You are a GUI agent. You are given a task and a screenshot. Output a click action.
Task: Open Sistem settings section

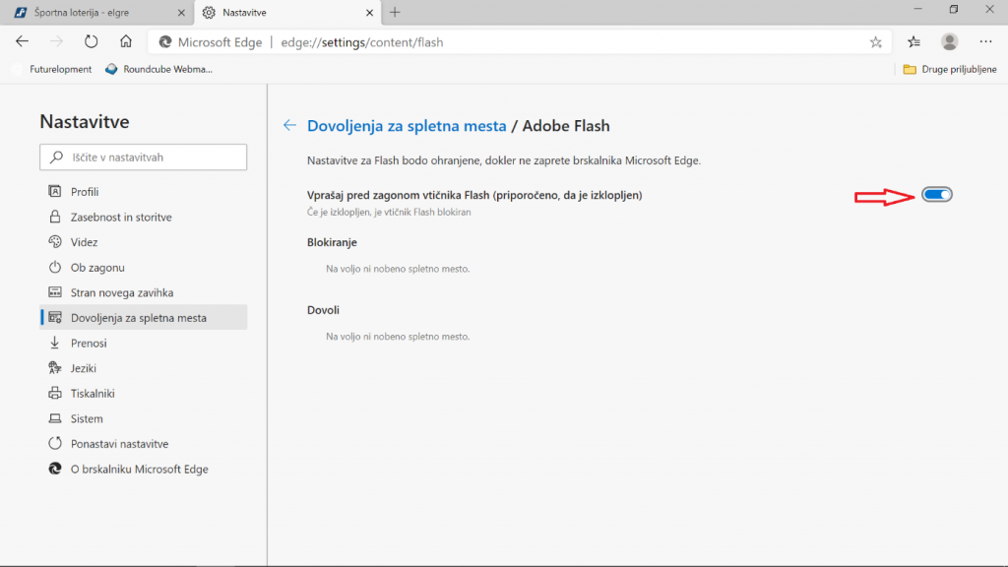tap(143, 418)
